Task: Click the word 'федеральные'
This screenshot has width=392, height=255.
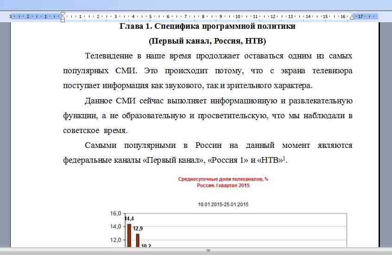Action: (x=87, y=160)
